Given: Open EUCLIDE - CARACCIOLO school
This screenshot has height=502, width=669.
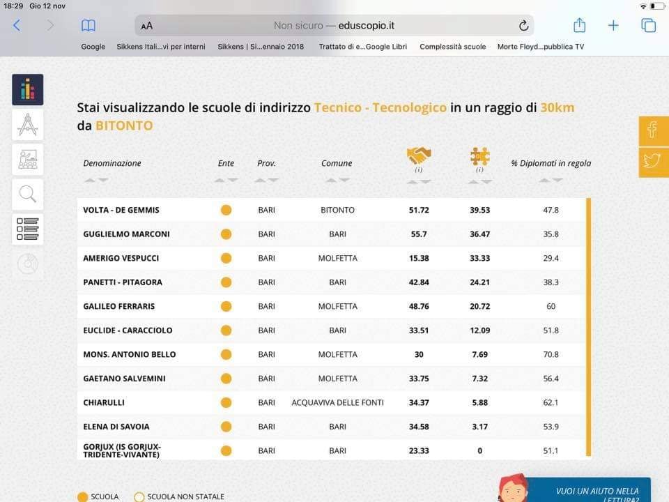Looking at the screenshot, I should (x=128, y=330).
